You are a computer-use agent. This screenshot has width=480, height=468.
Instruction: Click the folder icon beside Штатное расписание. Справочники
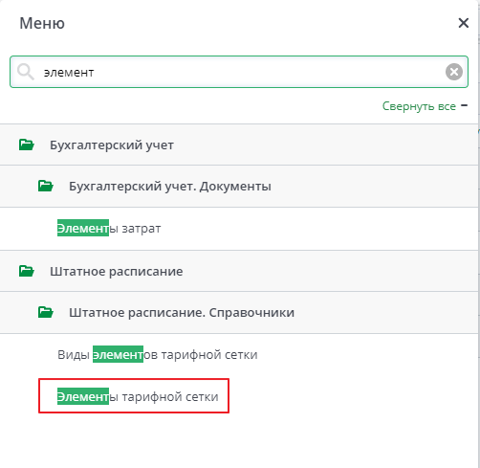coord(46,312)
